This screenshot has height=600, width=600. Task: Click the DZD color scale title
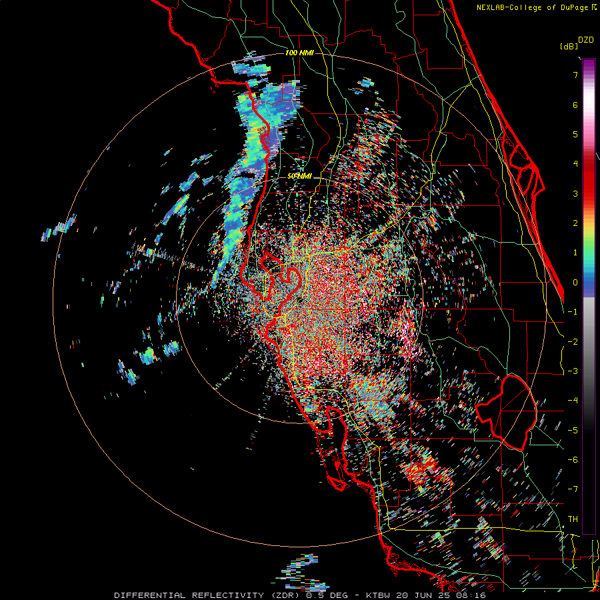click(x=586, y=40)
